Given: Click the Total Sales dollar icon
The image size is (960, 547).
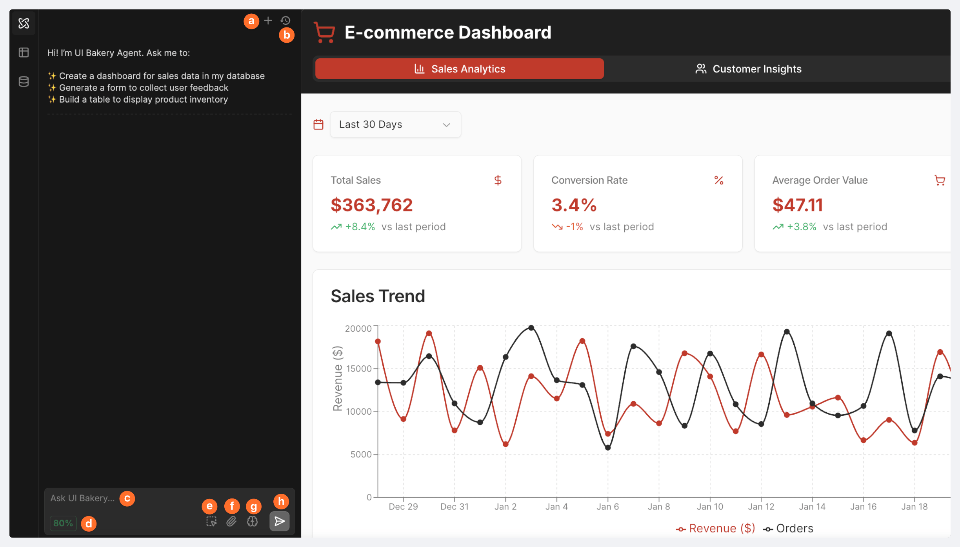Looking at the screenshot, I should [498, 180].
